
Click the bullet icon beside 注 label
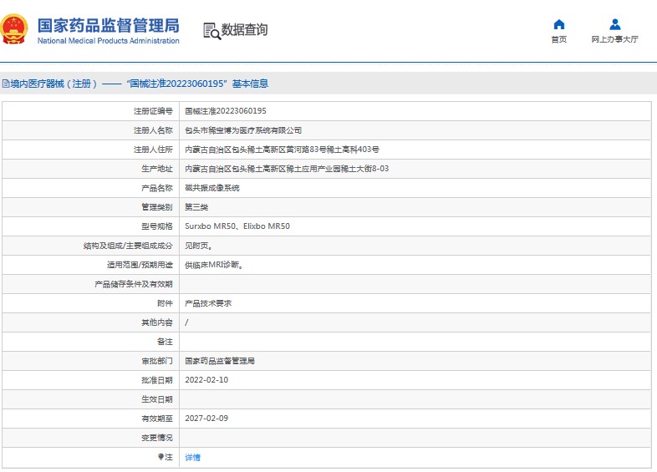(160, 456)
